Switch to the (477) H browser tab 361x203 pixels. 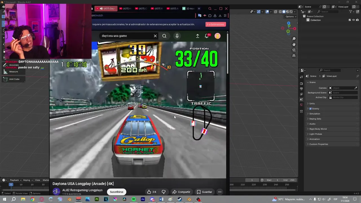(125, 9)
